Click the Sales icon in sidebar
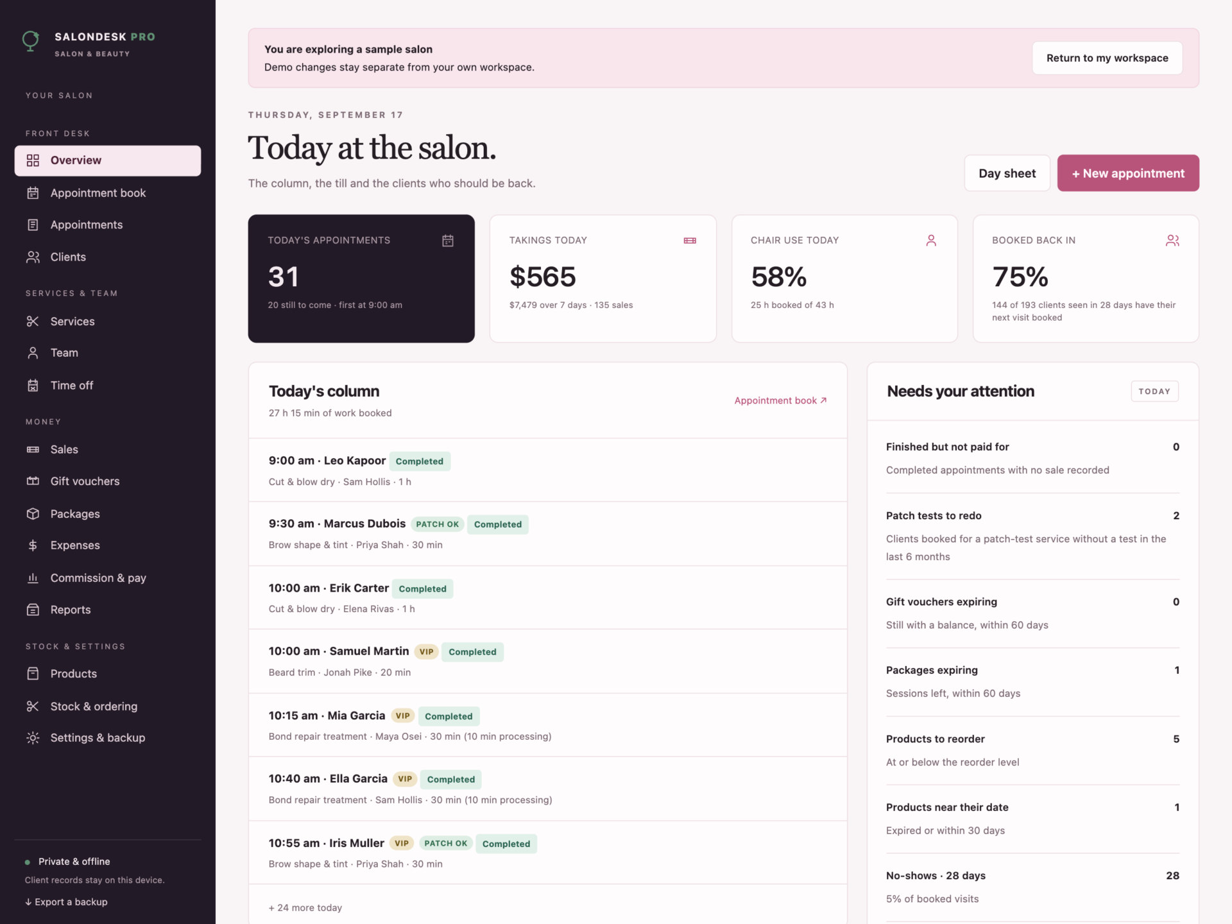Viewport: 1232px width, 924px height. point(33,450)
